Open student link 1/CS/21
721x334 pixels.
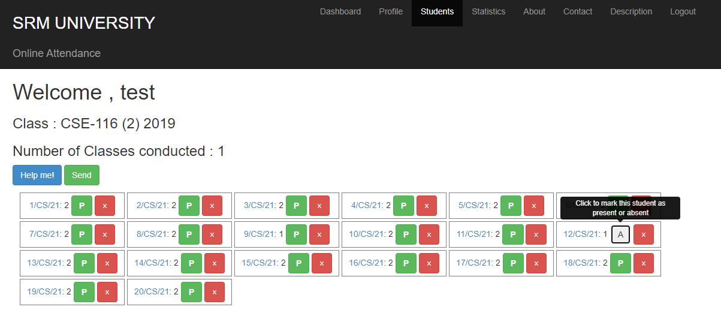[46, 206]
